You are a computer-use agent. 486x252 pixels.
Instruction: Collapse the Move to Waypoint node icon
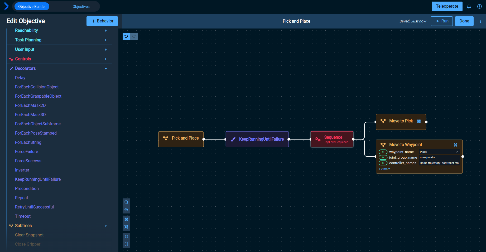455,145
